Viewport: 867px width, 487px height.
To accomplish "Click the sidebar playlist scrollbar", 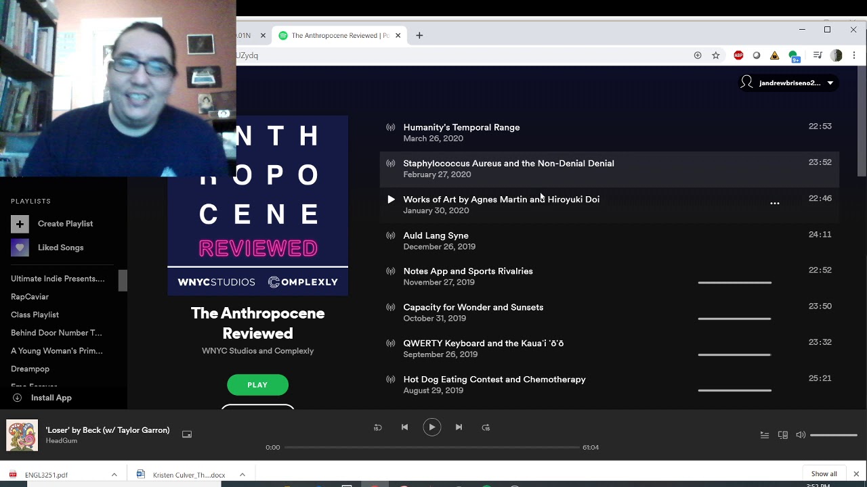I will pos(123,280).
